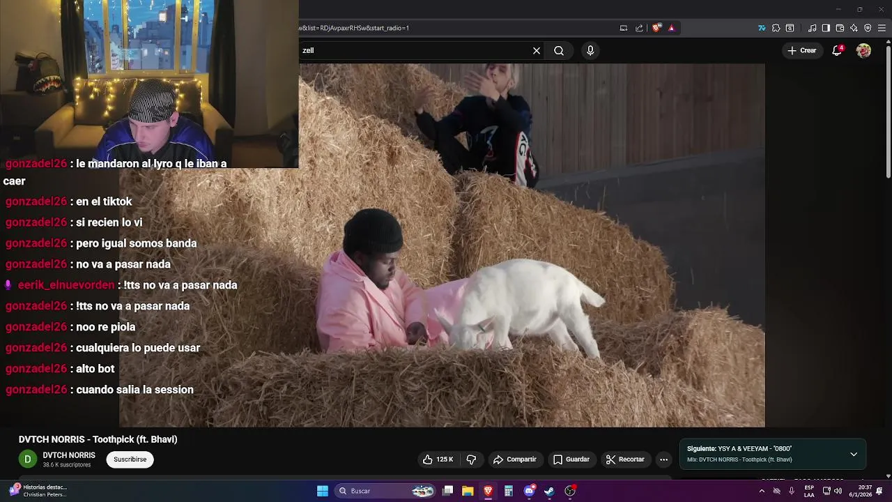Toggle the browser sidebar panel
Screen dimensions: 892x502
tap(826, 28)
